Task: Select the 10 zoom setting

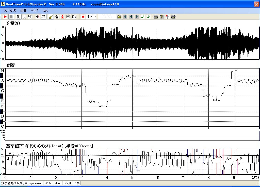Action: click(18, 17)
